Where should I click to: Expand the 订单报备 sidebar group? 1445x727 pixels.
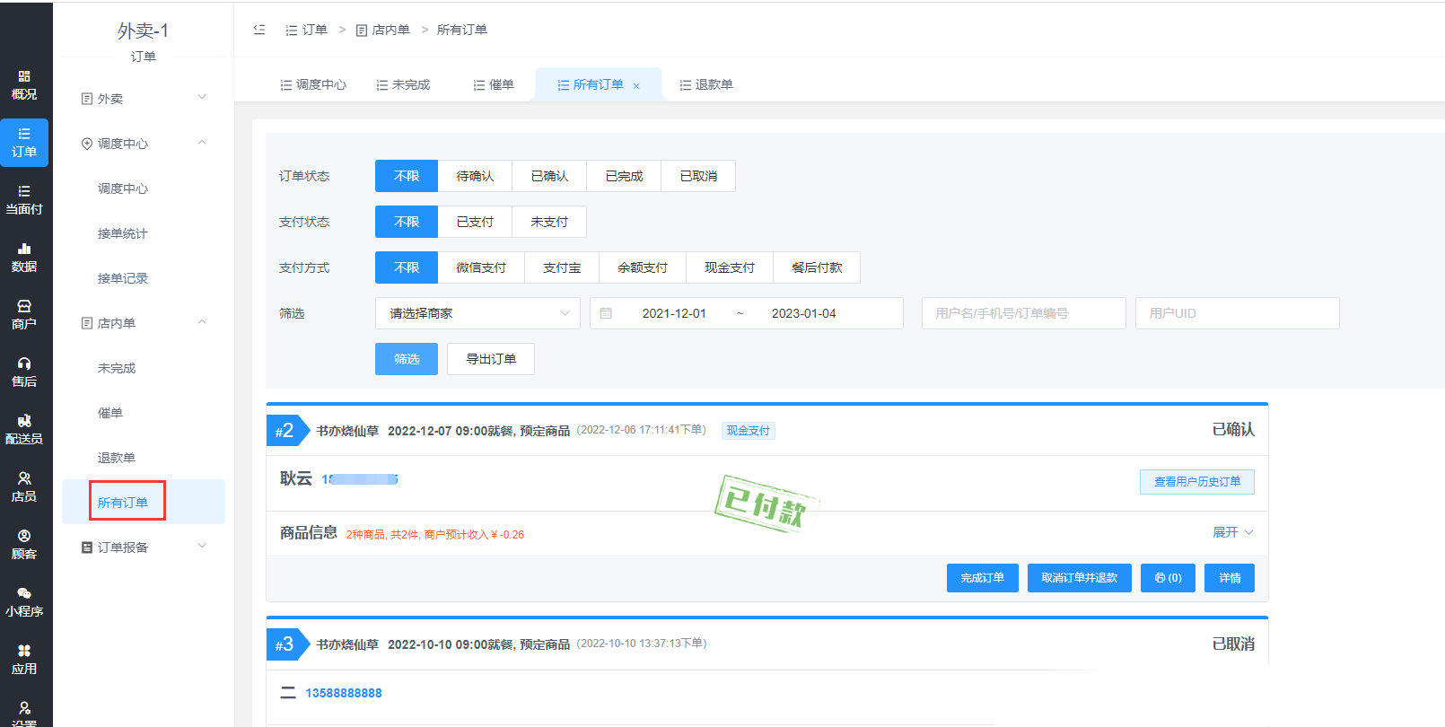tap(144, 547)
